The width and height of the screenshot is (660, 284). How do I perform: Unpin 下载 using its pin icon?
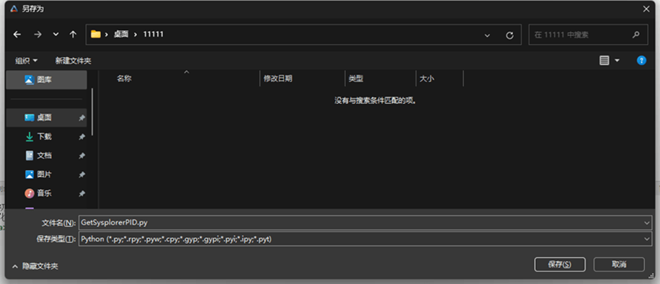pos(81,137)
